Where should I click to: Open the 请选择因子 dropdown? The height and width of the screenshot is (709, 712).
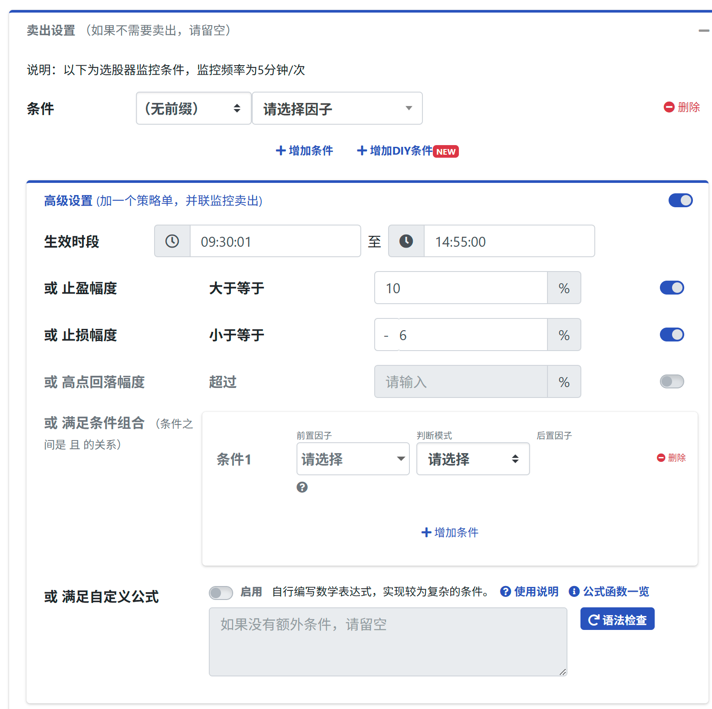pos(337,108)
